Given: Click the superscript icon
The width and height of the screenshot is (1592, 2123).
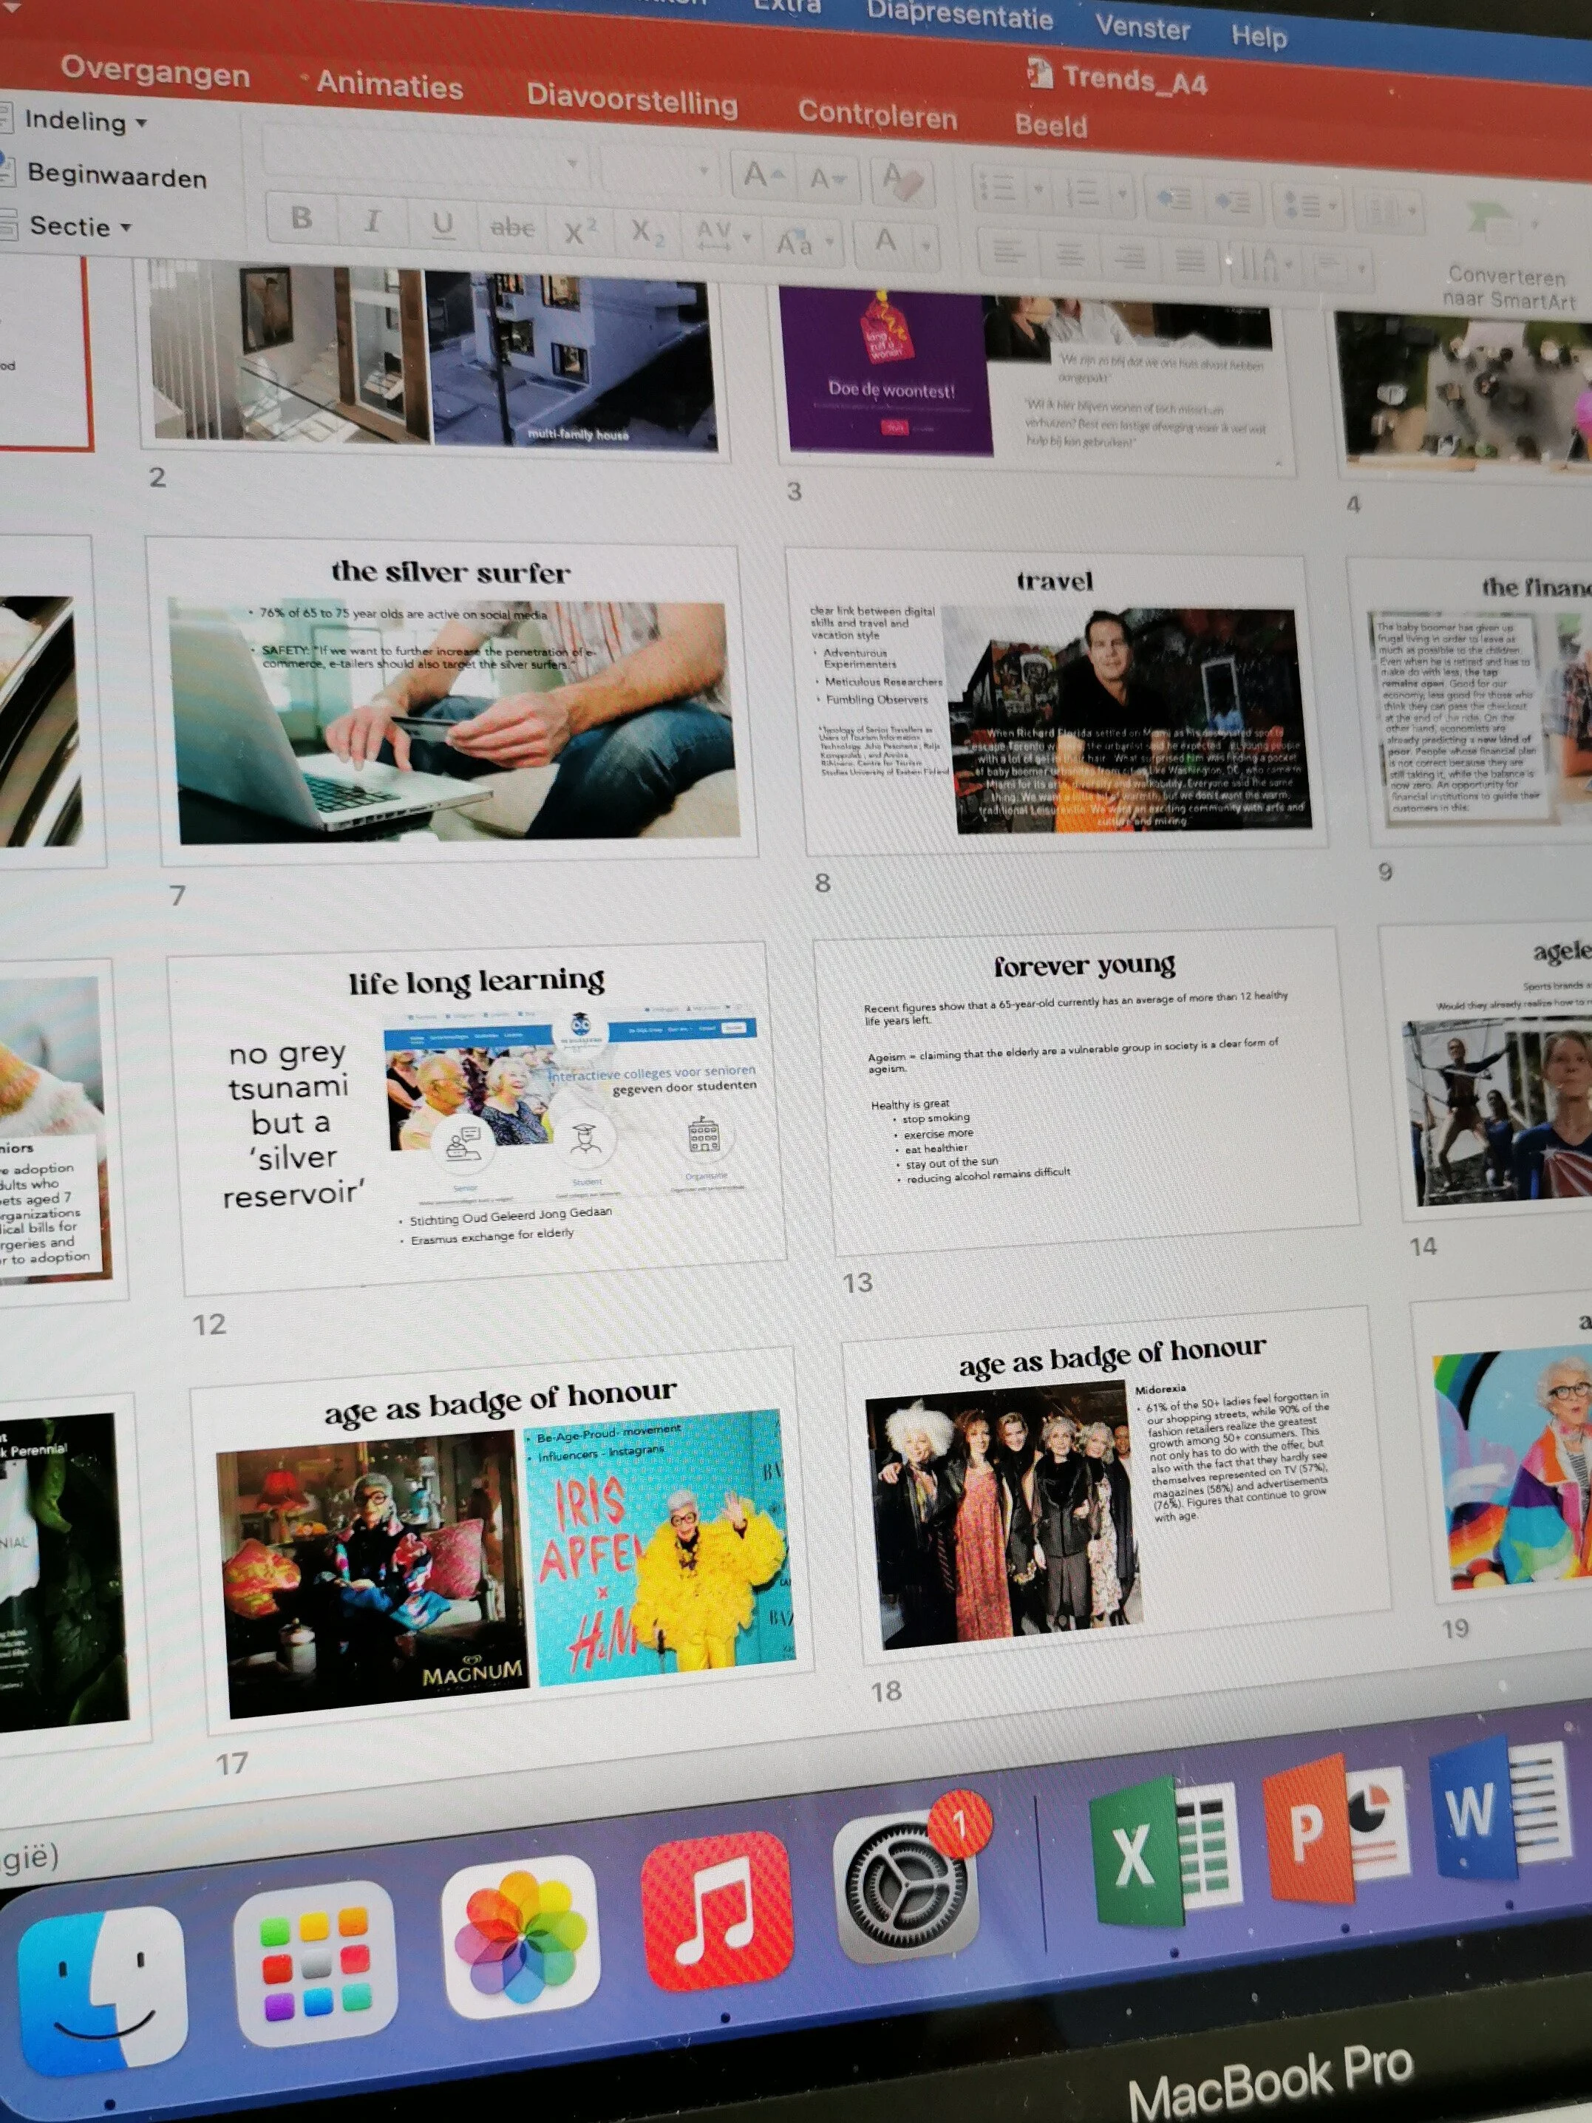Looking at the screenshot, I should (x=579, y=231).
